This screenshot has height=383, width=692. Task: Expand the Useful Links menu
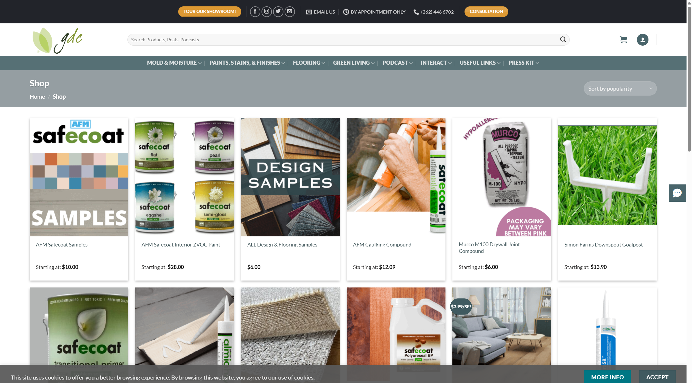(480, 63)
